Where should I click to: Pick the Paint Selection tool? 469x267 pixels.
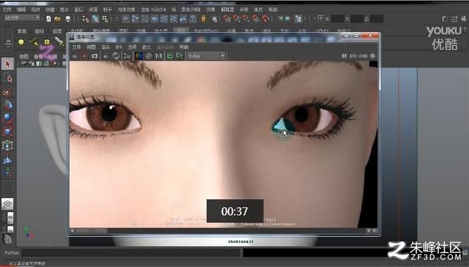tap(7, 92)
